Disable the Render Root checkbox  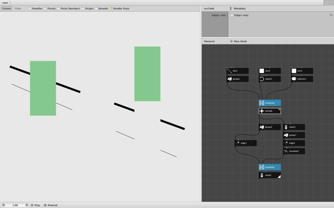(x=111, y=8)
